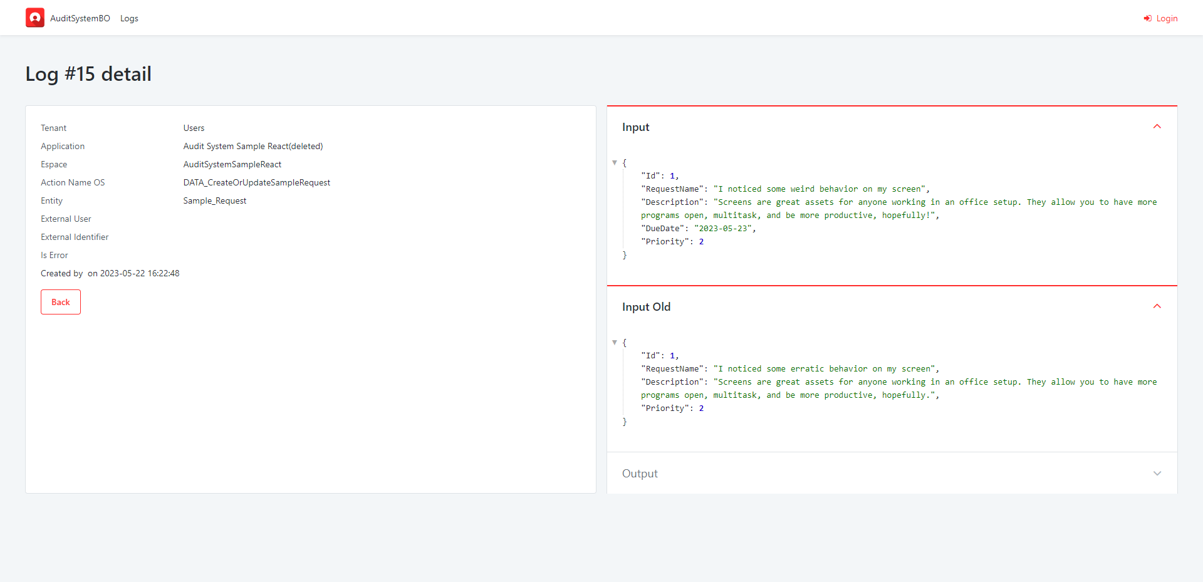
Task: Click the Created by date line
Action: (x=110, y=273)
